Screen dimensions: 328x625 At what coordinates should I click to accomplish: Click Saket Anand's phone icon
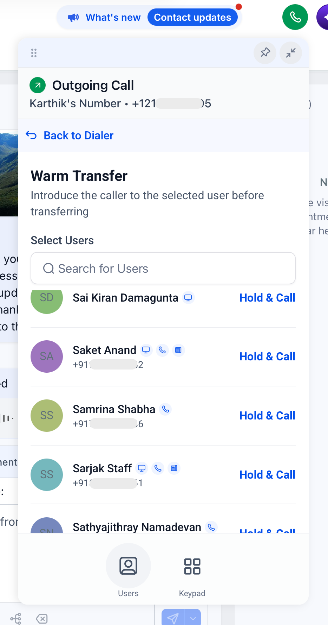(x=162, y=350)
